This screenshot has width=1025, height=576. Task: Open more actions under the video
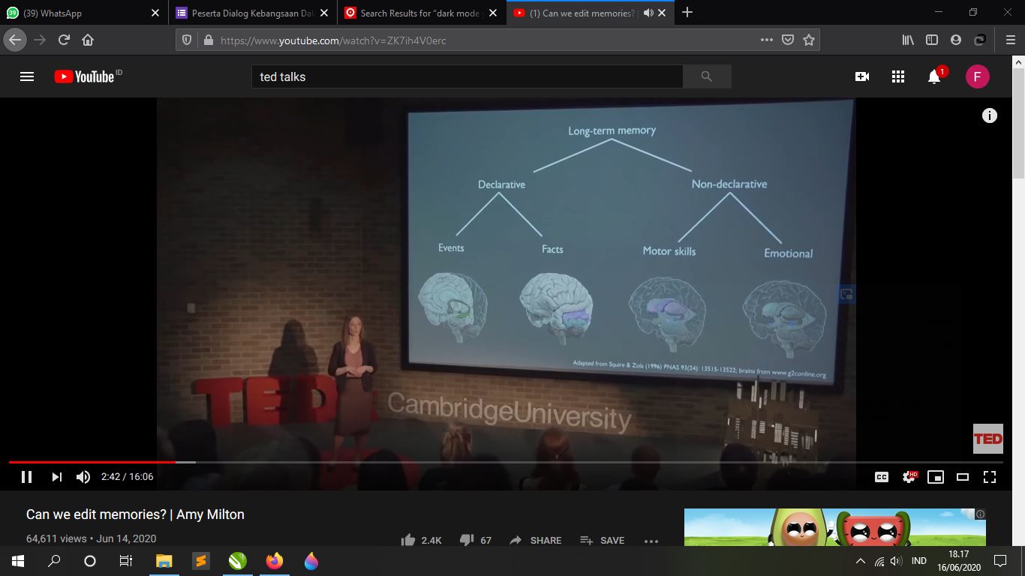click(651, 540)
